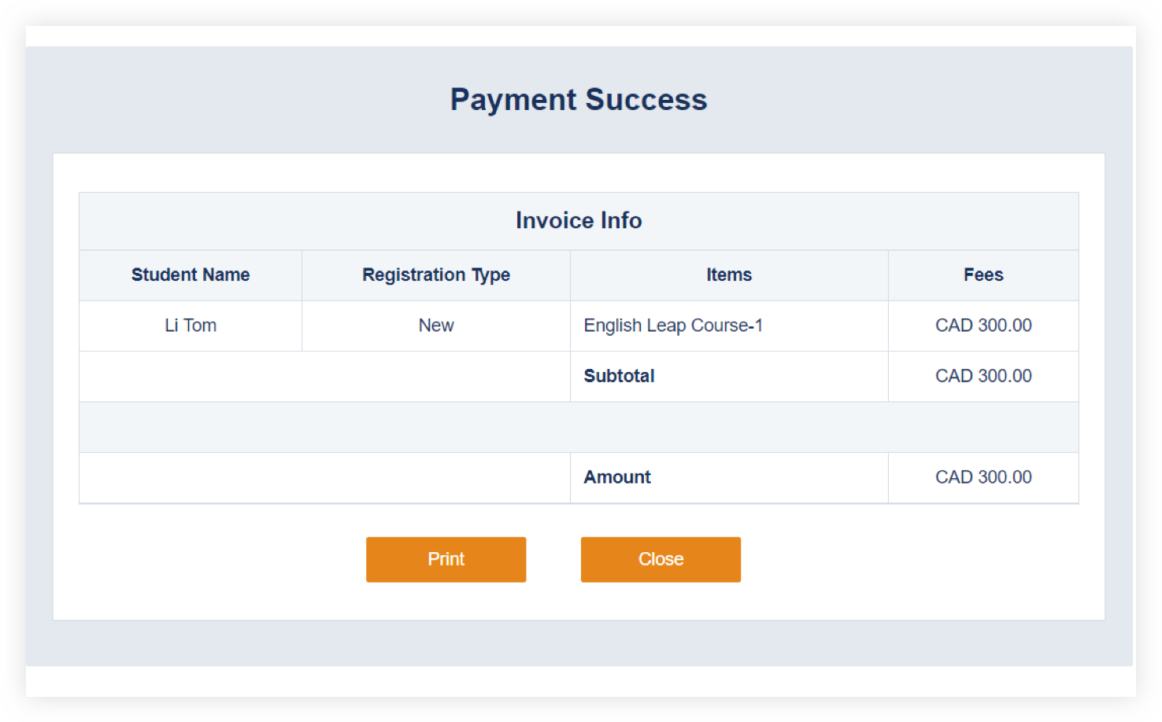
Task: Select the Registration Type column header
Action: (x=436, y=274)
